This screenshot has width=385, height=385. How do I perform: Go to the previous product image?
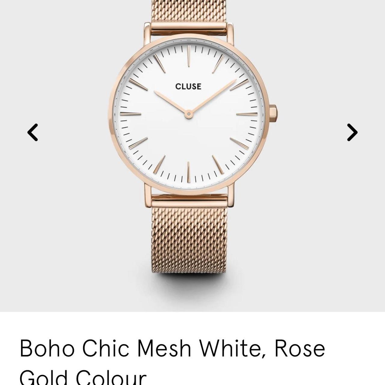[33, 132]
